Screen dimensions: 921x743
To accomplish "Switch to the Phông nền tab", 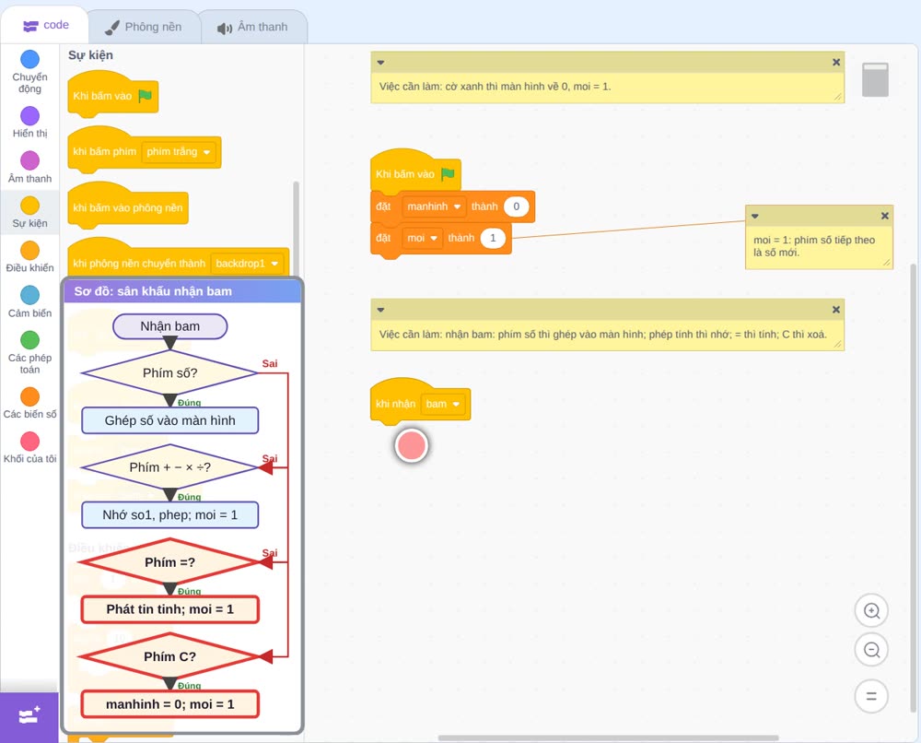I will coord(144,27).
